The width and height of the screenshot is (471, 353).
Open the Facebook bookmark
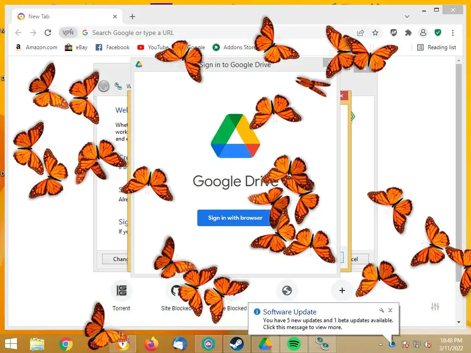pyautogui.click(x=112, y=47)
